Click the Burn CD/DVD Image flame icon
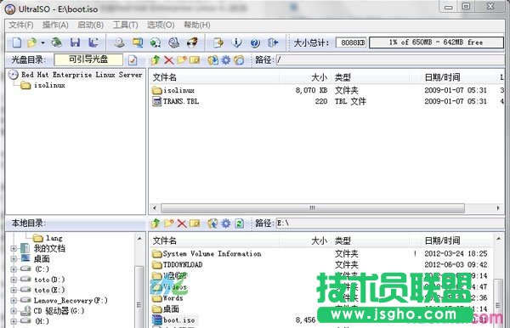This screenshot has height=328, width=510. click(192, 42)
